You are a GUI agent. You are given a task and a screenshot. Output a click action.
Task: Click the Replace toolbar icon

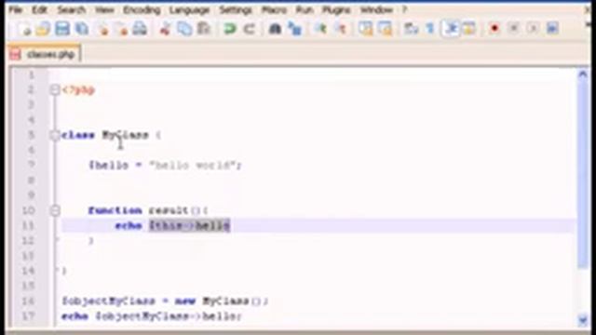coord(294,29)
